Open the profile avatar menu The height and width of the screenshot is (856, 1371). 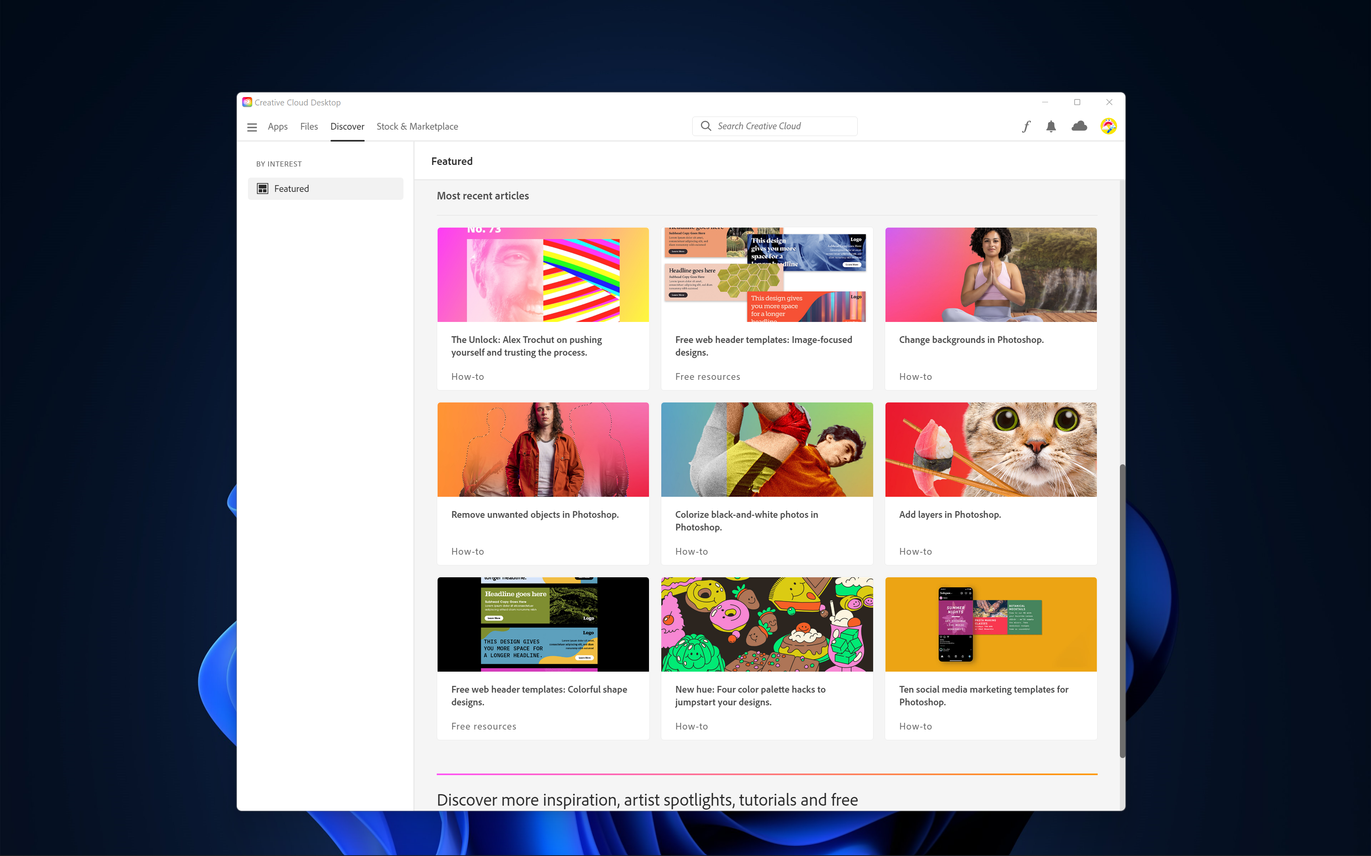[1108, 126]
